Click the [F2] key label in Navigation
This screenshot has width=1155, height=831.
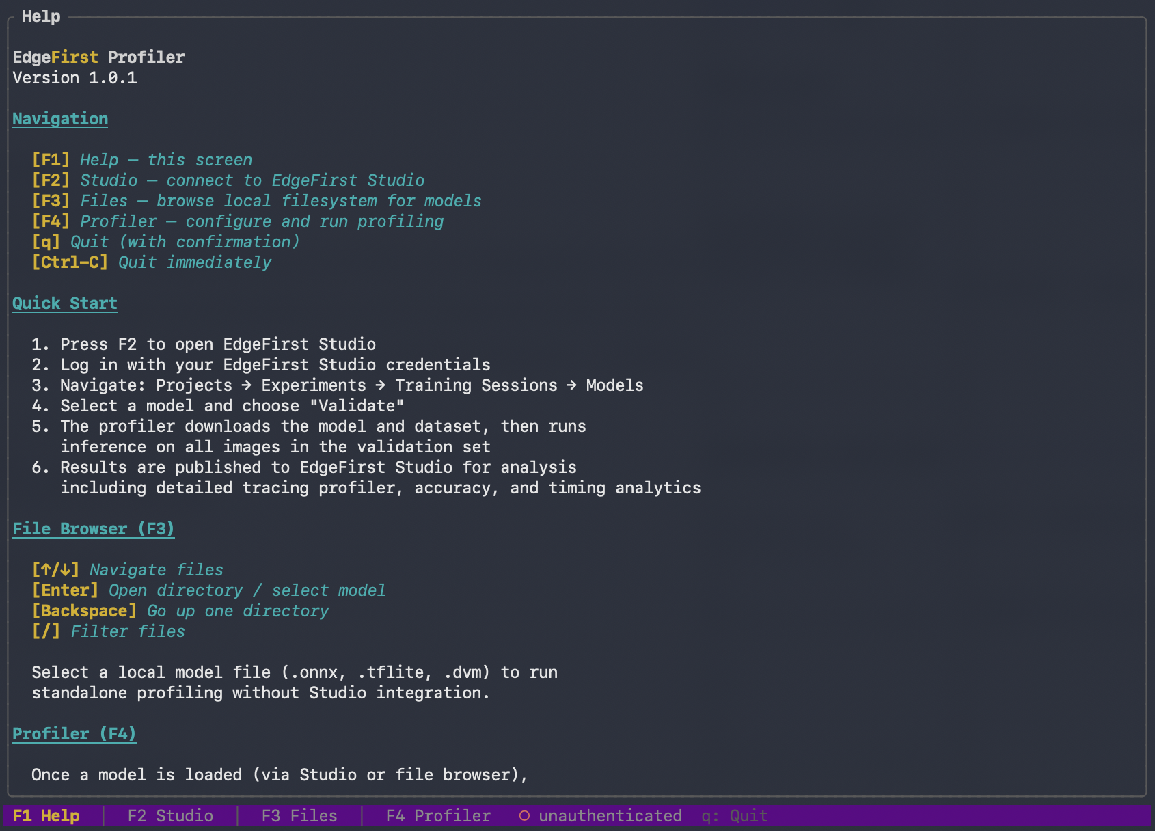[x=51, y=180]
